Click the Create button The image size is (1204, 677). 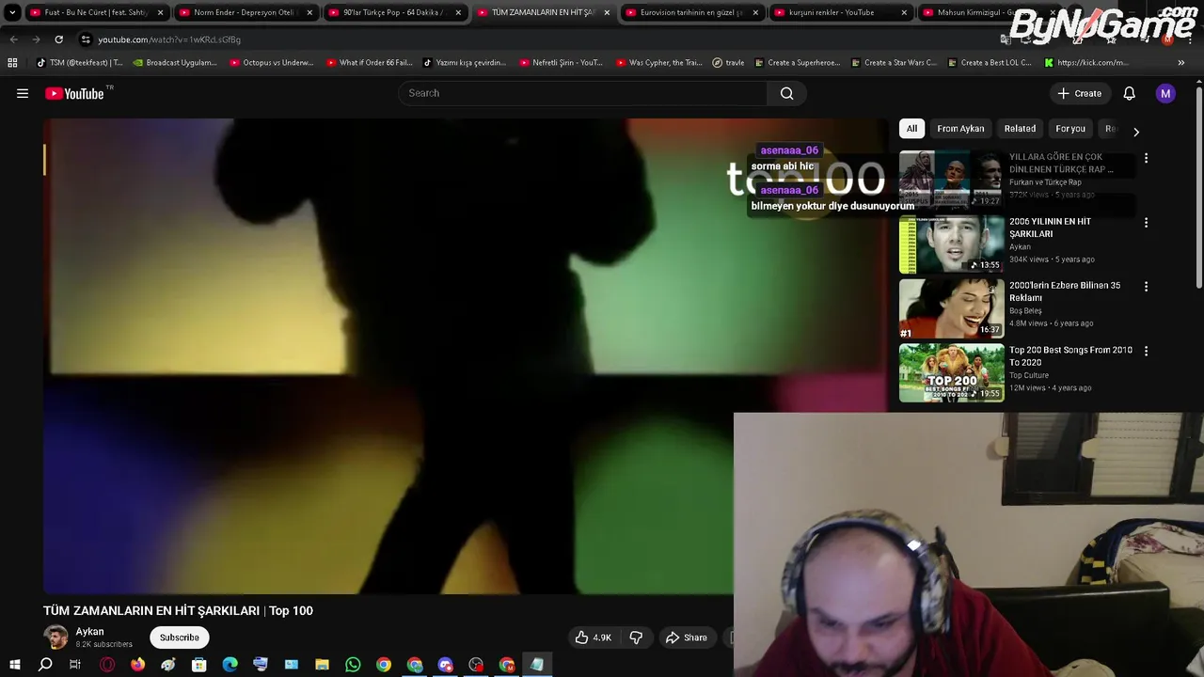coord(1079,93)
